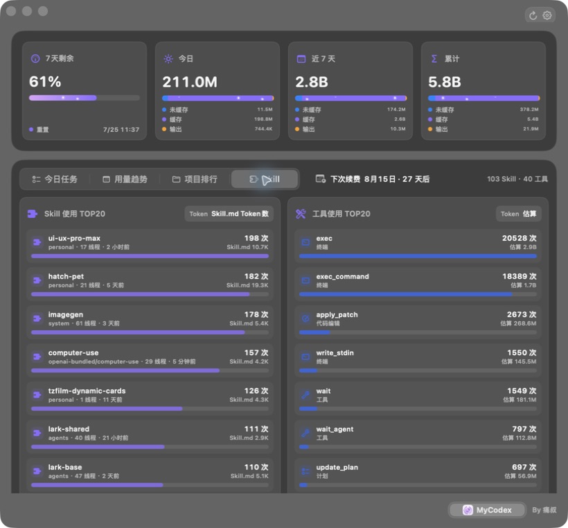Toggle the Token 估算 selector
This screenshot has width=568, height=528.
(518, 214)
